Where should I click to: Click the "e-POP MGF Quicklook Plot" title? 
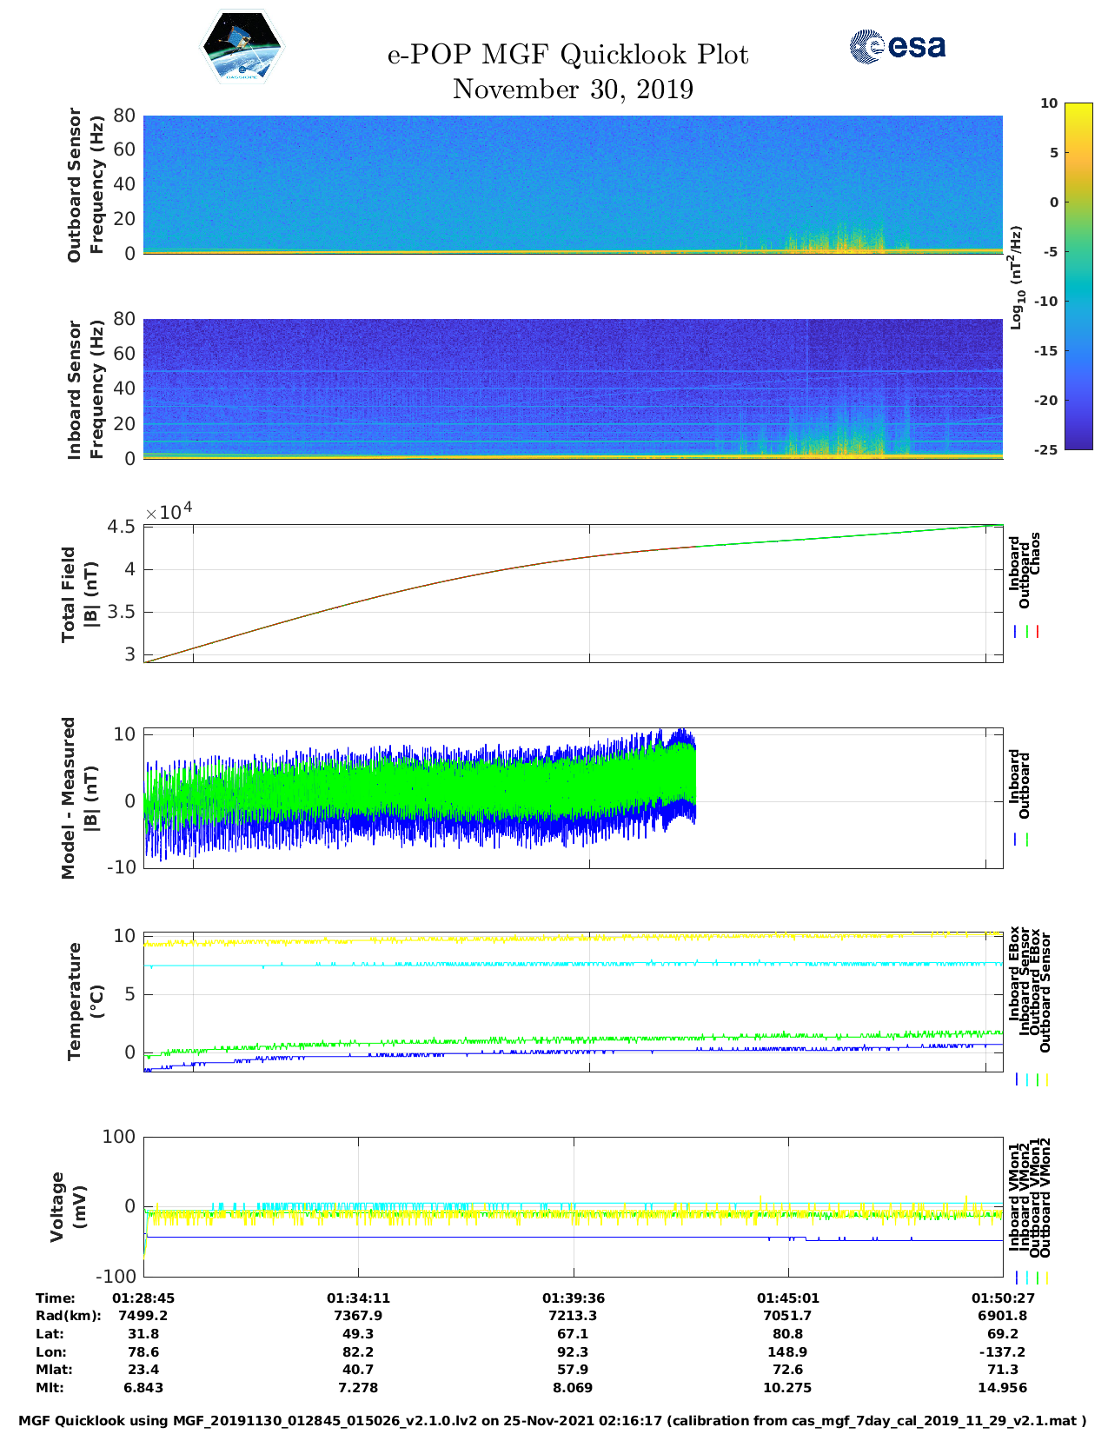[x=567, y=55]
